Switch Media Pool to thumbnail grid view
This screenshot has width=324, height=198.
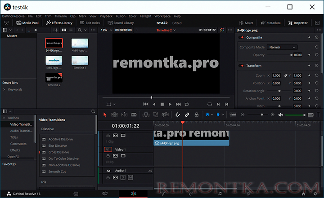[64, 30]
